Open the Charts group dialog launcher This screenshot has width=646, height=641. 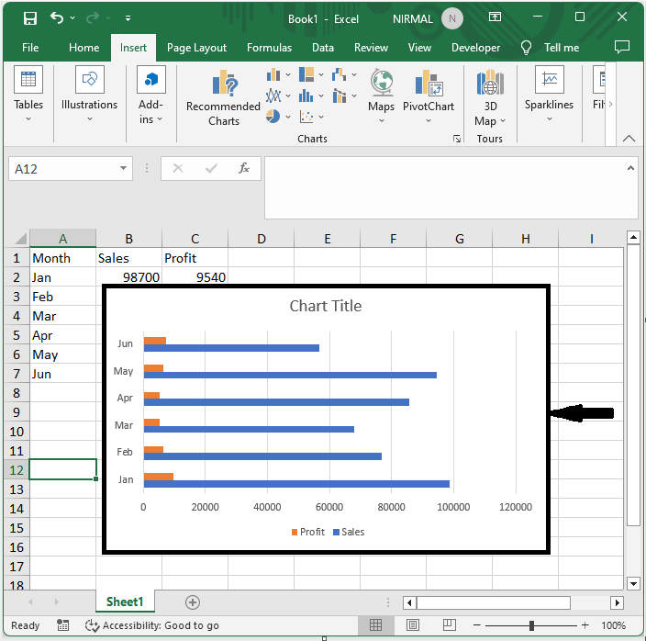(456, 139)
